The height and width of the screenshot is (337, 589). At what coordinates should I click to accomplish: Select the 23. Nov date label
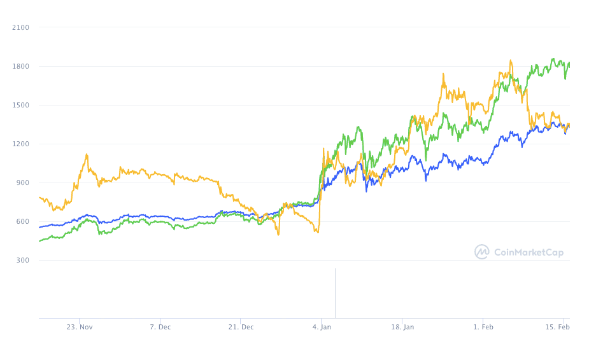[x=80, y=327]
